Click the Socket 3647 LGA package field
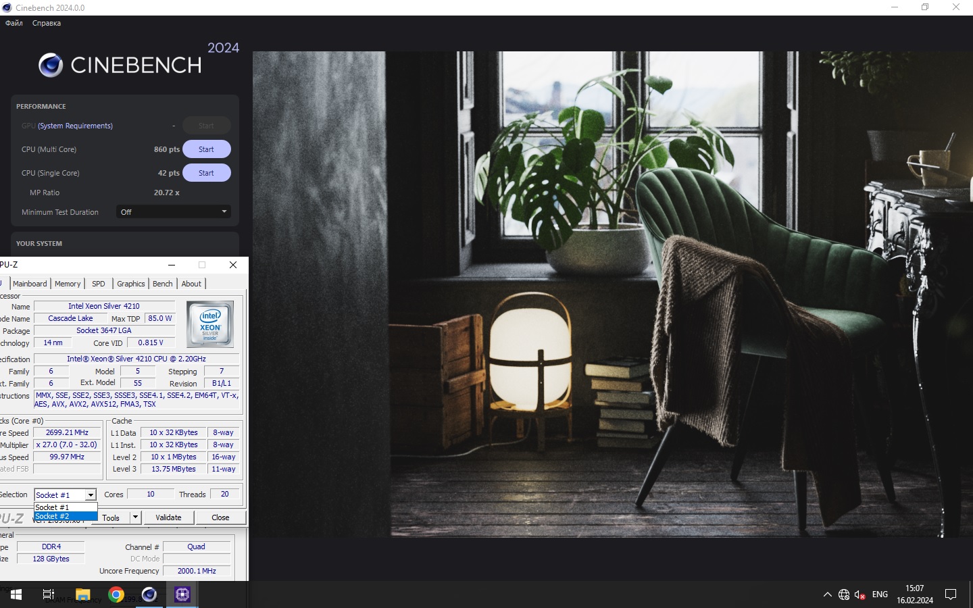Screen dimensions: 973x608 coord(104,330)
